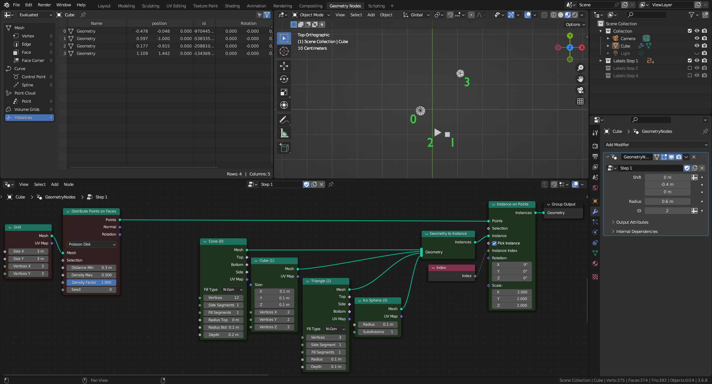This screenshot has height=384, width=712.
Task: Select Vertex domain in spreadsheet
Action: 28,36
